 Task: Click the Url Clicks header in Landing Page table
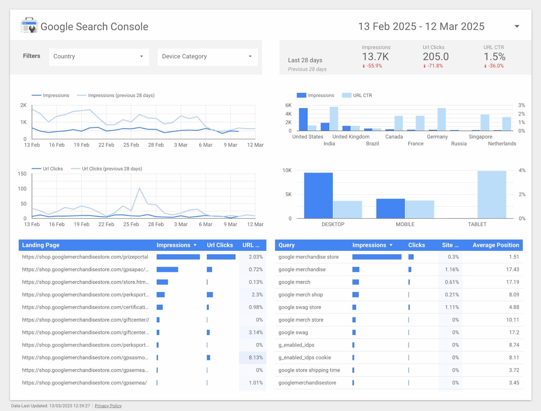coord(219,245)
